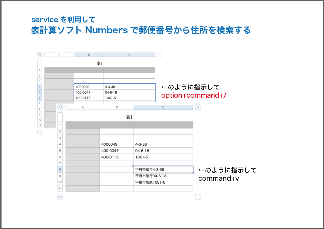Select column B header in upper table
Screen dimensions: 324x229
pos(89,55)
